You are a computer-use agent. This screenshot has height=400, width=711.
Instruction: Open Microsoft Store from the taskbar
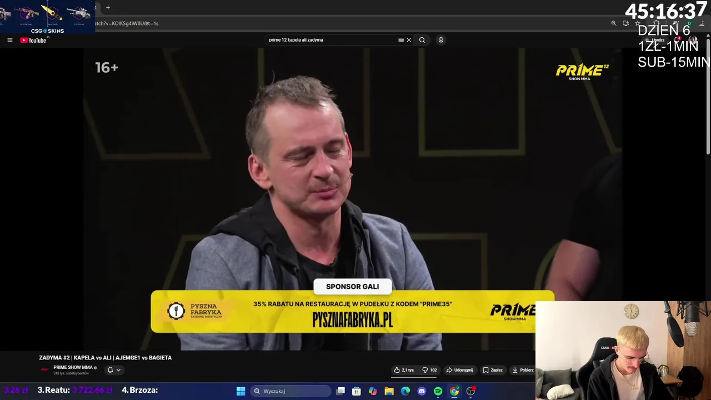click(357, 391)
